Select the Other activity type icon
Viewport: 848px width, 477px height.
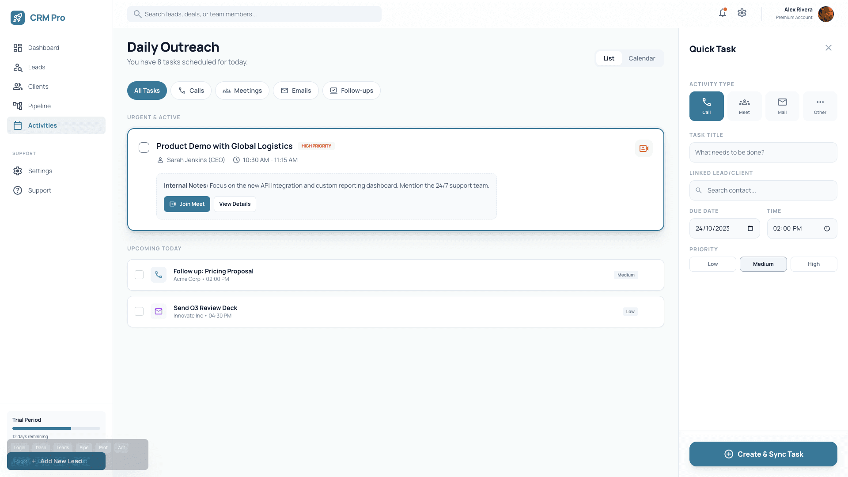(820, 106)
